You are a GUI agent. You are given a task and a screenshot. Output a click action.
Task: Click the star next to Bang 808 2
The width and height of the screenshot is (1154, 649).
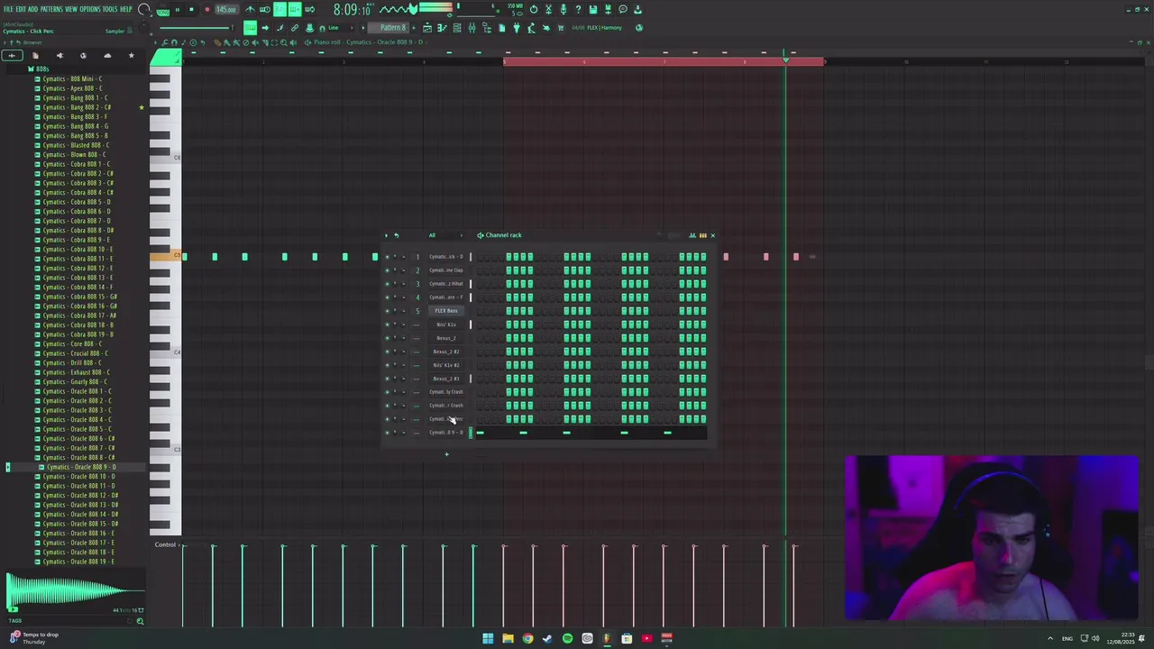coord(141,107)
